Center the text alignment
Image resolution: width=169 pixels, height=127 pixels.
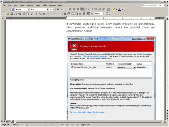tap(74, 10)
